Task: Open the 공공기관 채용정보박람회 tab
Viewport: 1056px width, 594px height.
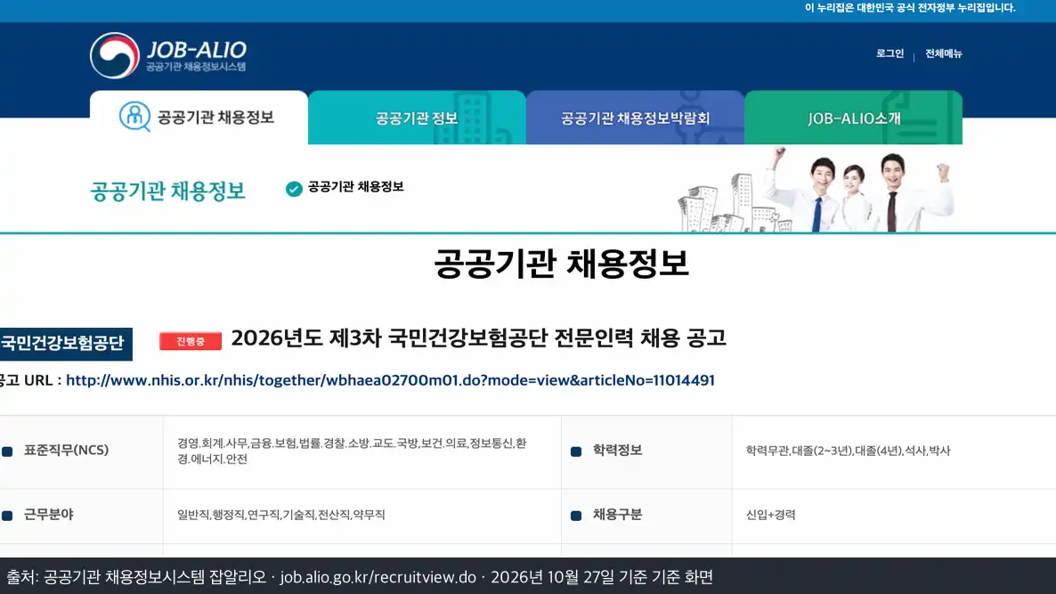Action: click(x=635, y=118)
